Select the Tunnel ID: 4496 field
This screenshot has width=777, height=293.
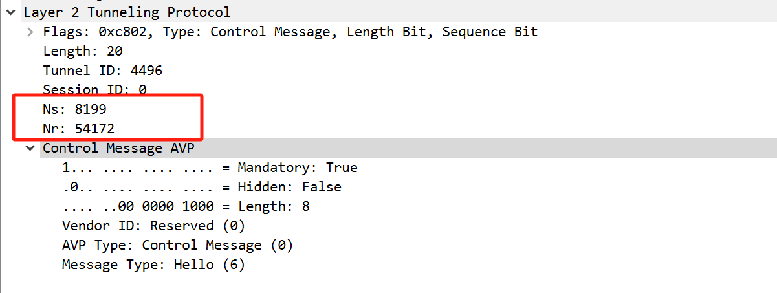pyautogui.click(x=102, y=71)
